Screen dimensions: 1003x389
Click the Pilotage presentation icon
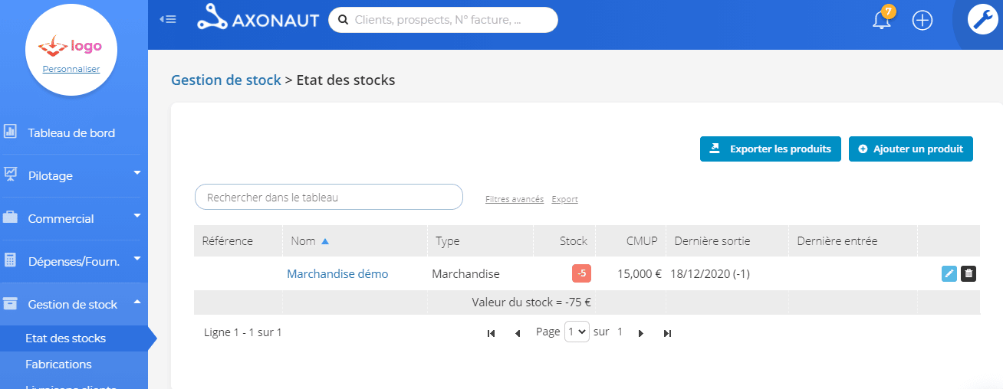(10, 175)
